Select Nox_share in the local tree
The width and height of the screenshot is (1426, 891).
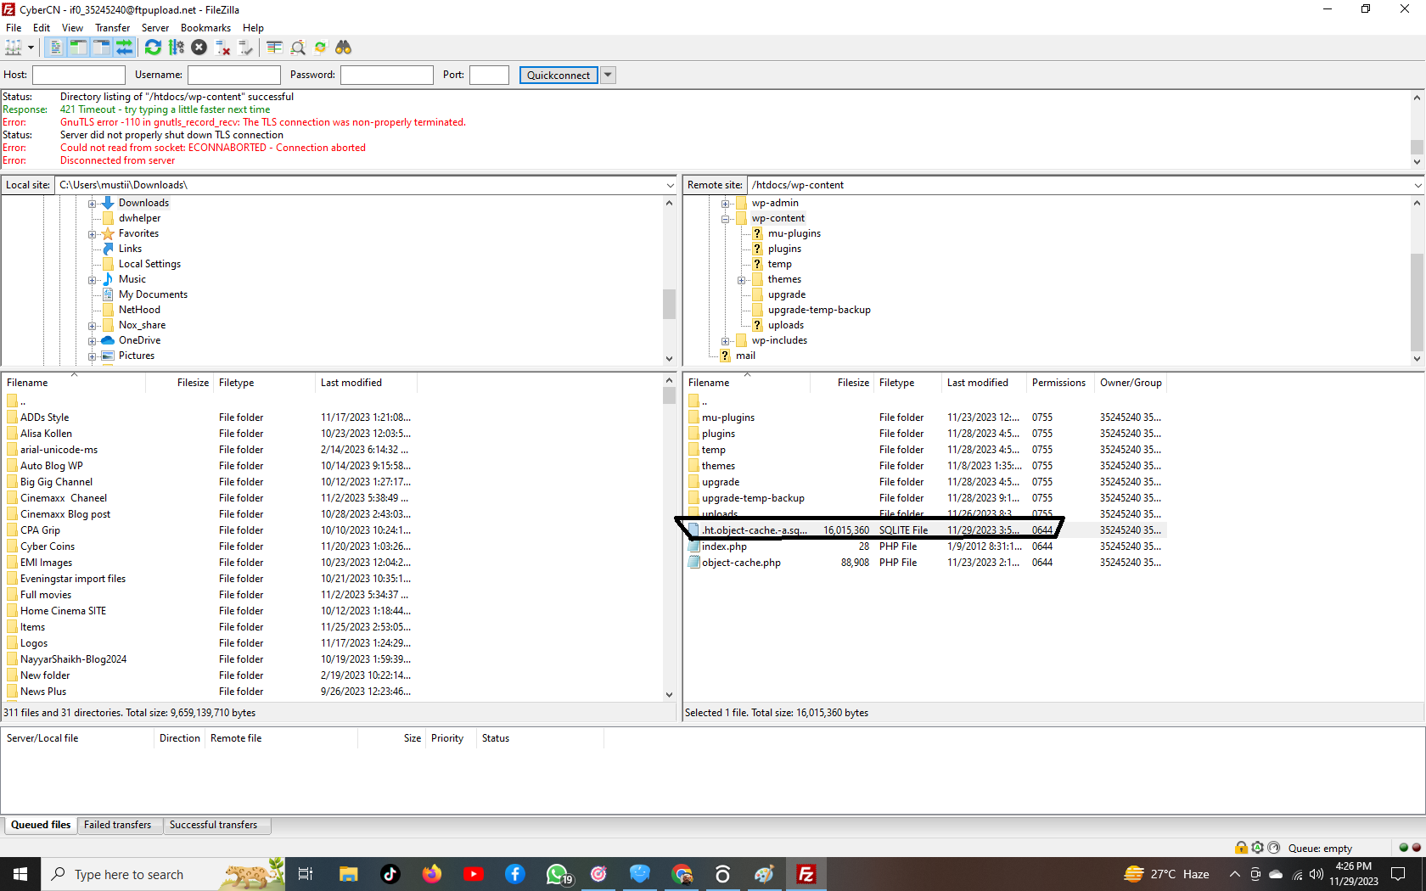tap(142, 325)
